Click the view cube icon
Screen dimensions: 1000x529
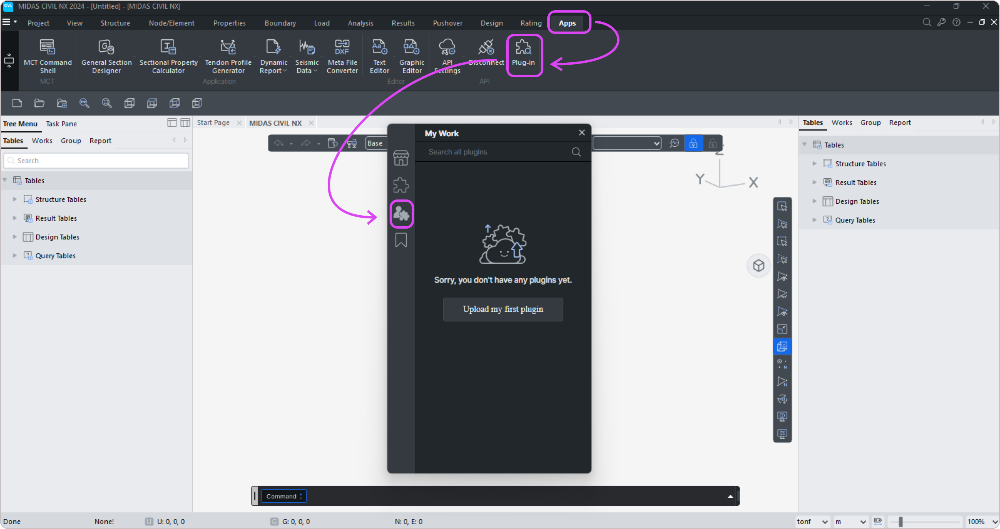pos(758,266)
